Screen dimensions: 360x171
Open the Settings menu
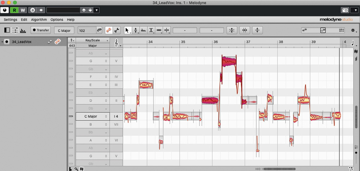(x=10, y=20)
